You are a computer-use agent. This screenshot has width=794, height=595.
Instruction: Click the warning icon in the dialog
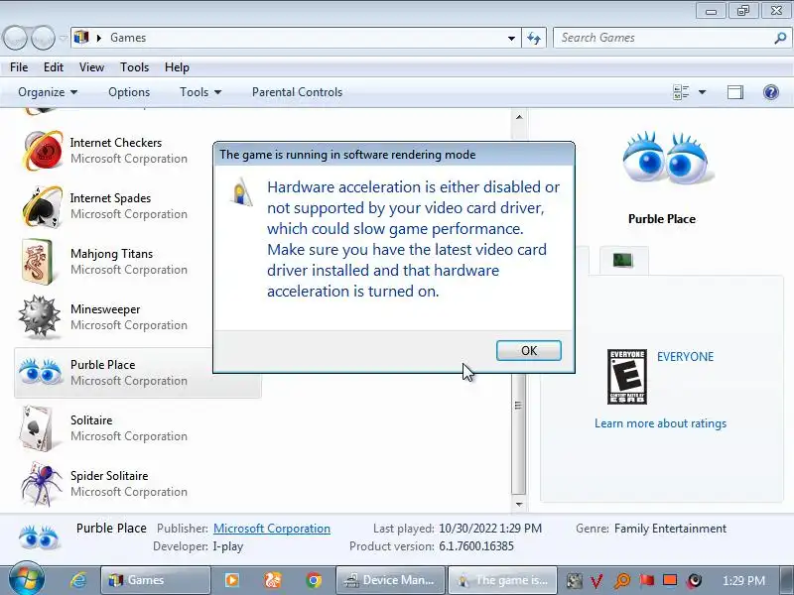point(241,191)
